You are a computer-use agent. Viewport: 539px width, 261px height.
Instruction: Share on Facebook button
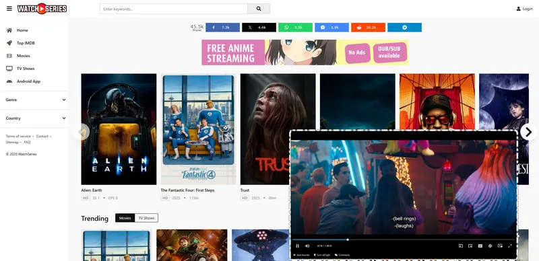click(x=223, y=28)
